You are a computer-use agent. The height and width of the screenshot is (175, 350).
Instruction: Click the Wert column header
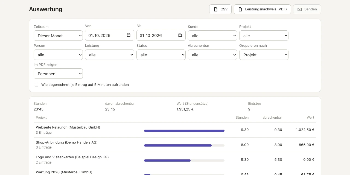pyautogui.click(x=311, y=118)
